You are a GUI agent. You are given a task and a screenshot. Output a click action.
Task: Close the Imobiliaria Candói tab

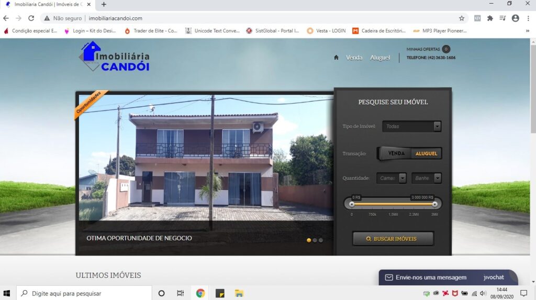pyautogui.click(x=89, y=4)
